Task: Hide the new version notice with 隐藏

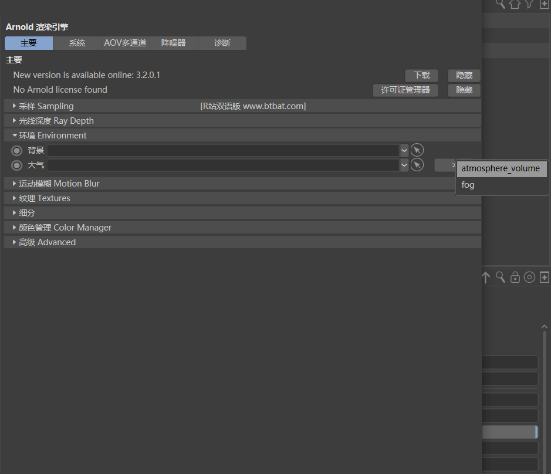Action: (464, 75)
